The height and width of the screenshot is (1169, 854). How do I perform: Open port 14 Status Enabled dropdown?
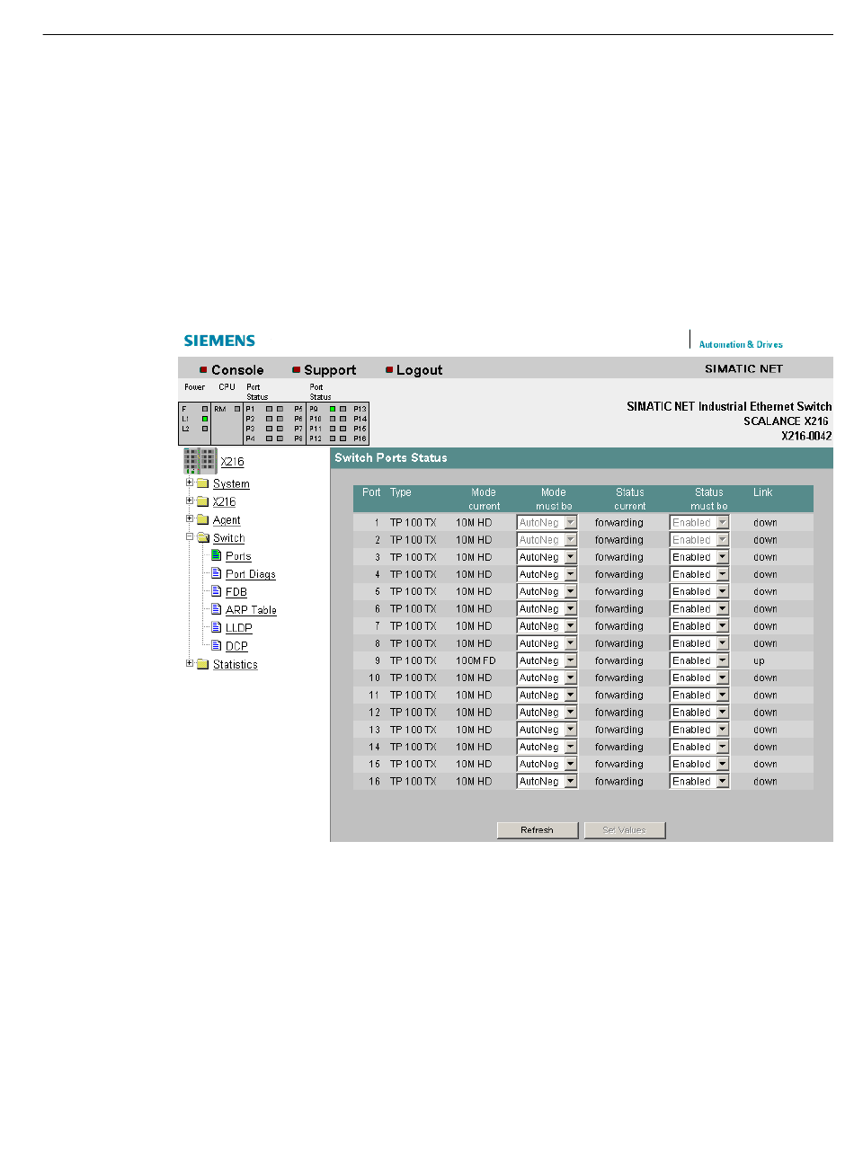(x=699, y=747)
